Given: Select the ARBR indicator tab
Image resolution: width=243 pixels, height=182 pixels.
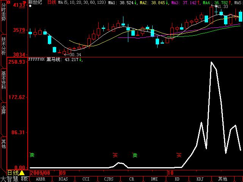Looking at the screenshot, I should 41,179.
